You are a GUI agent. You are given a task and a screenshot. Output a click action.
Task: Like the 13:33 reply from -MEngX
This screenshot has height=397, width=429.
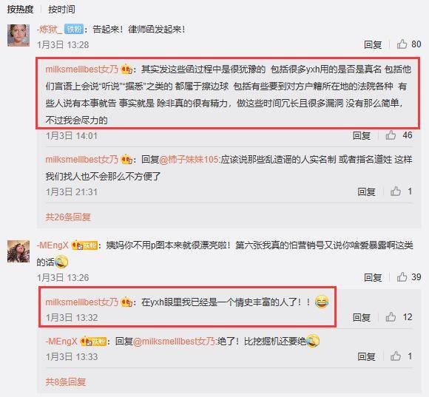tap(396, 356)
